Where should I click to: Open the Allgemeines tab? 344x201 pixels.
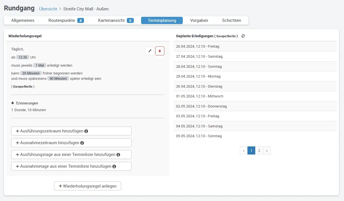pyautogui.click(x=23, y=20)
